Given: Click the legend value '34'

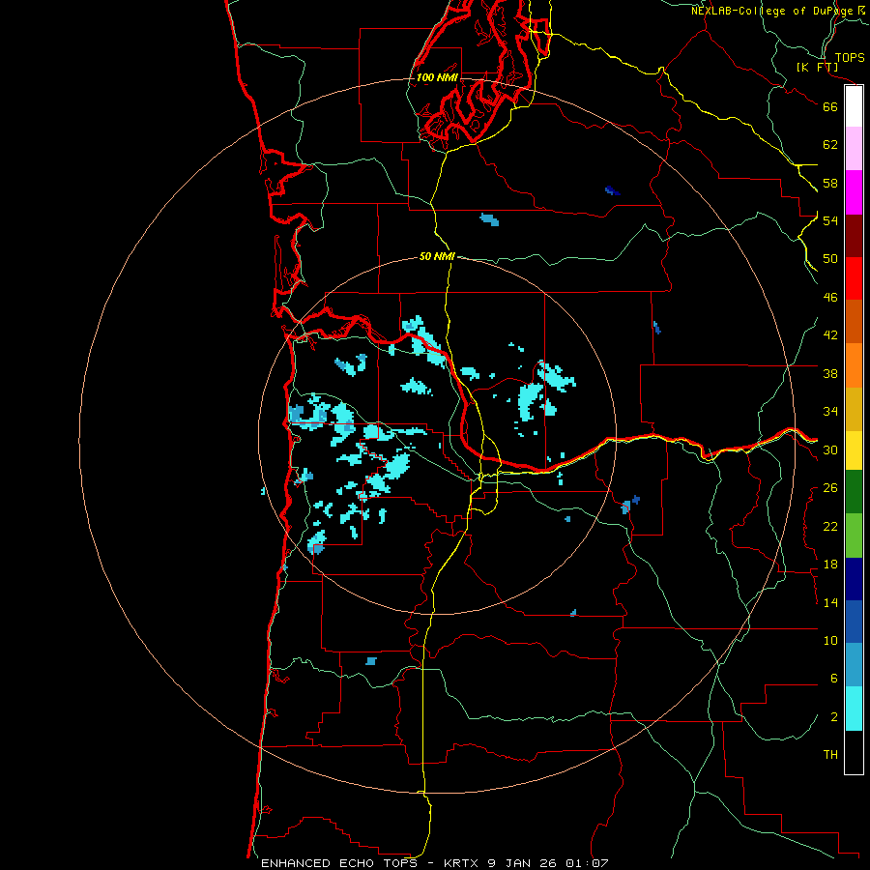Looking at the screenshot, I should point(830,412).
